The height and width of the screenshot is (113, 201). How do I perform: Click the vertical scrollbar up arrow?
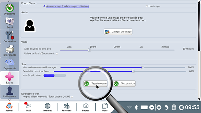tap(199, 2)
